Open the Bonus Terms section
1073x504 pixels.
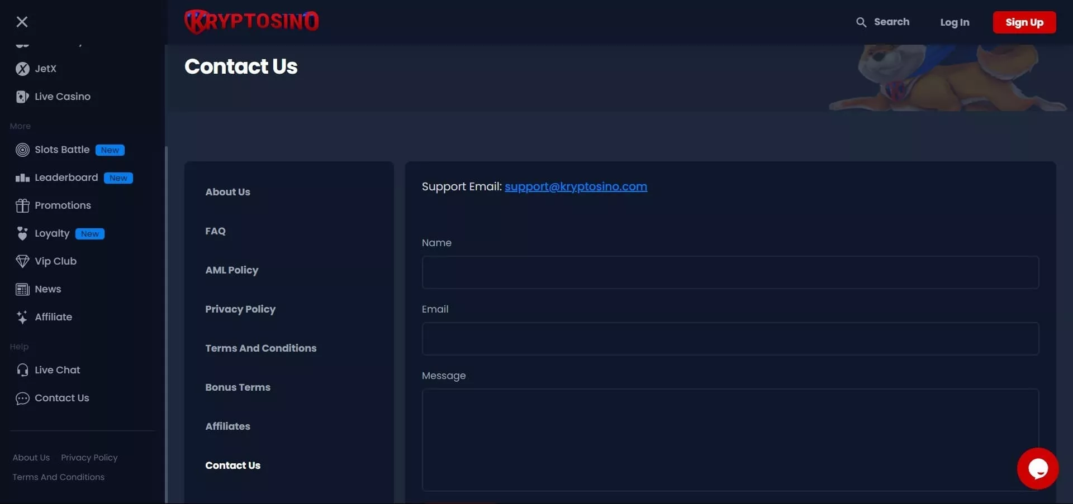pyautogui.click(x=238, y=387)
